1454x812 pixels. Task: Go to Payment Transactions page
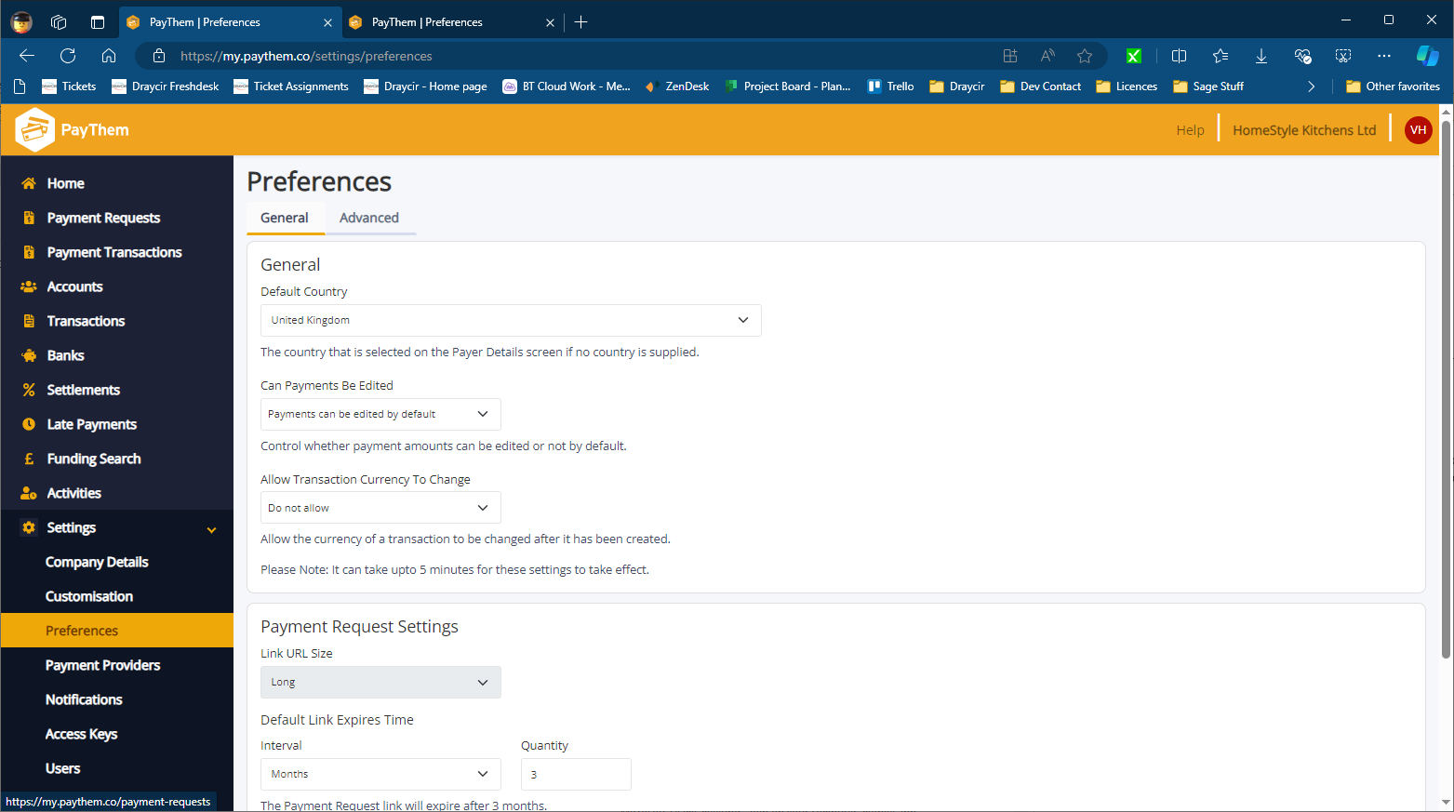point(114,252)
